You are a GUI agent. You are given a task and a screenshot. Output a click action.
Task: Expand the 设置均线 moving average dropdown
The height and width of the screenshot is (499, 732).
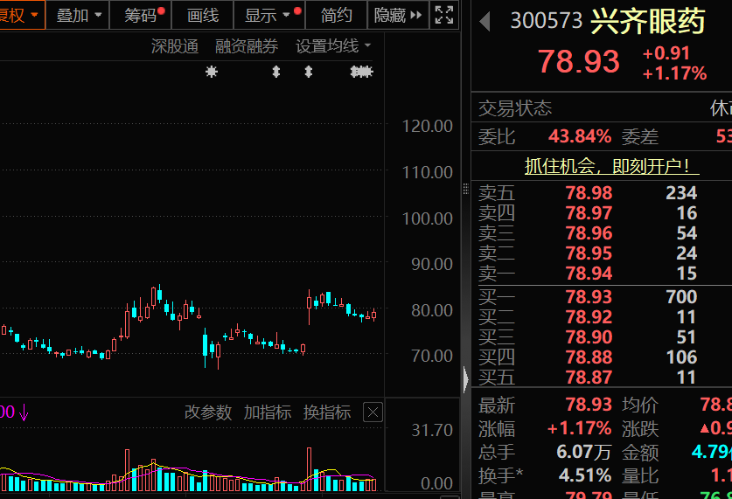[x=333, y=46]
